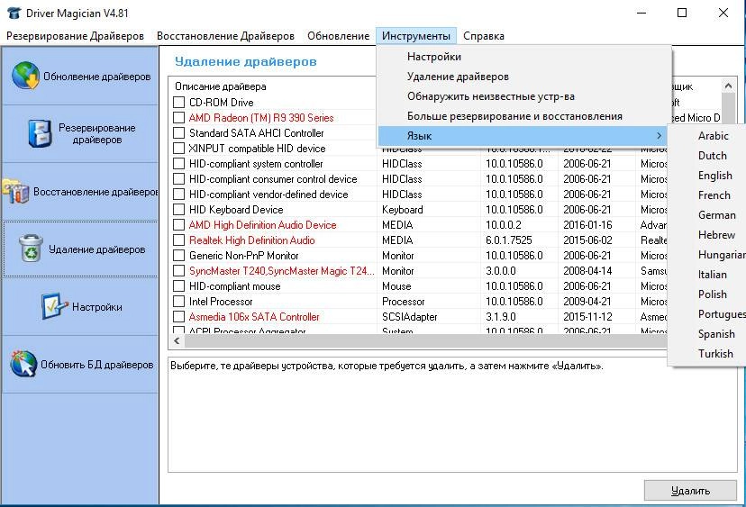
Task: Open Настройки sidebar section
Action: pyautogui.click(x=80, y=307)
